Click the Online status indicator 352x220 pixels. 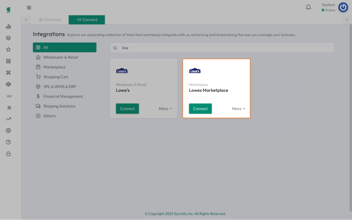click(328, 10)
